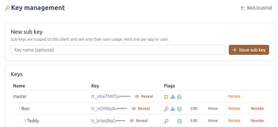Click the key flag icon in Teddy row

[166, 121]
